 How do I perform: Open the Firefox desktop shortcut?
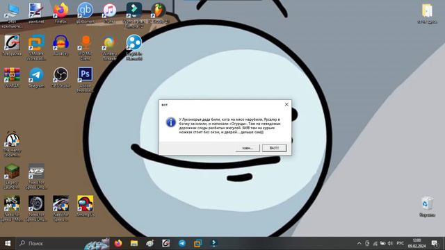(x=60, y=12)
